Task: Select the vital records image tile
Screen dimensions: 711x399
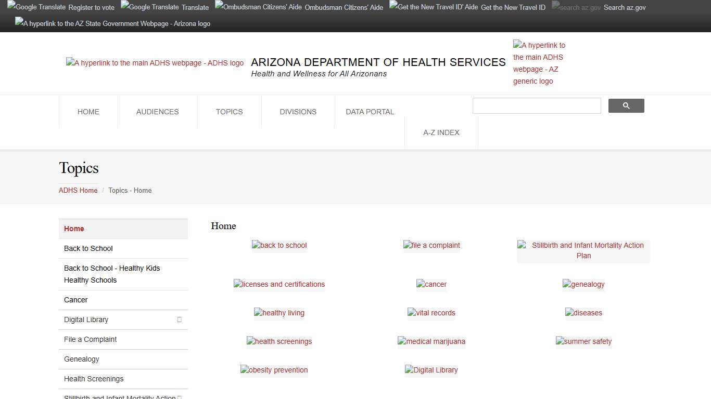Action: pos(431,313)
